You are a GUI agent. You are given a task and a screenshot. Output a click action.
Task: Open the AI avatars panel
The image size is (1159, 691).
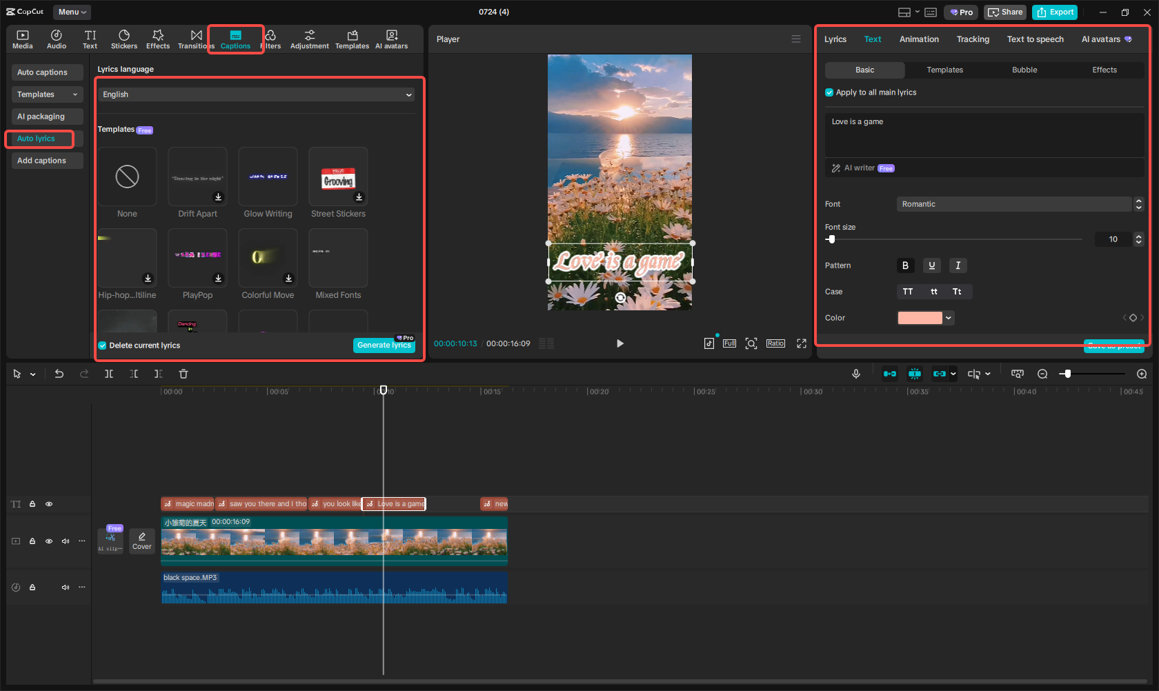click(x=391, y=39)
